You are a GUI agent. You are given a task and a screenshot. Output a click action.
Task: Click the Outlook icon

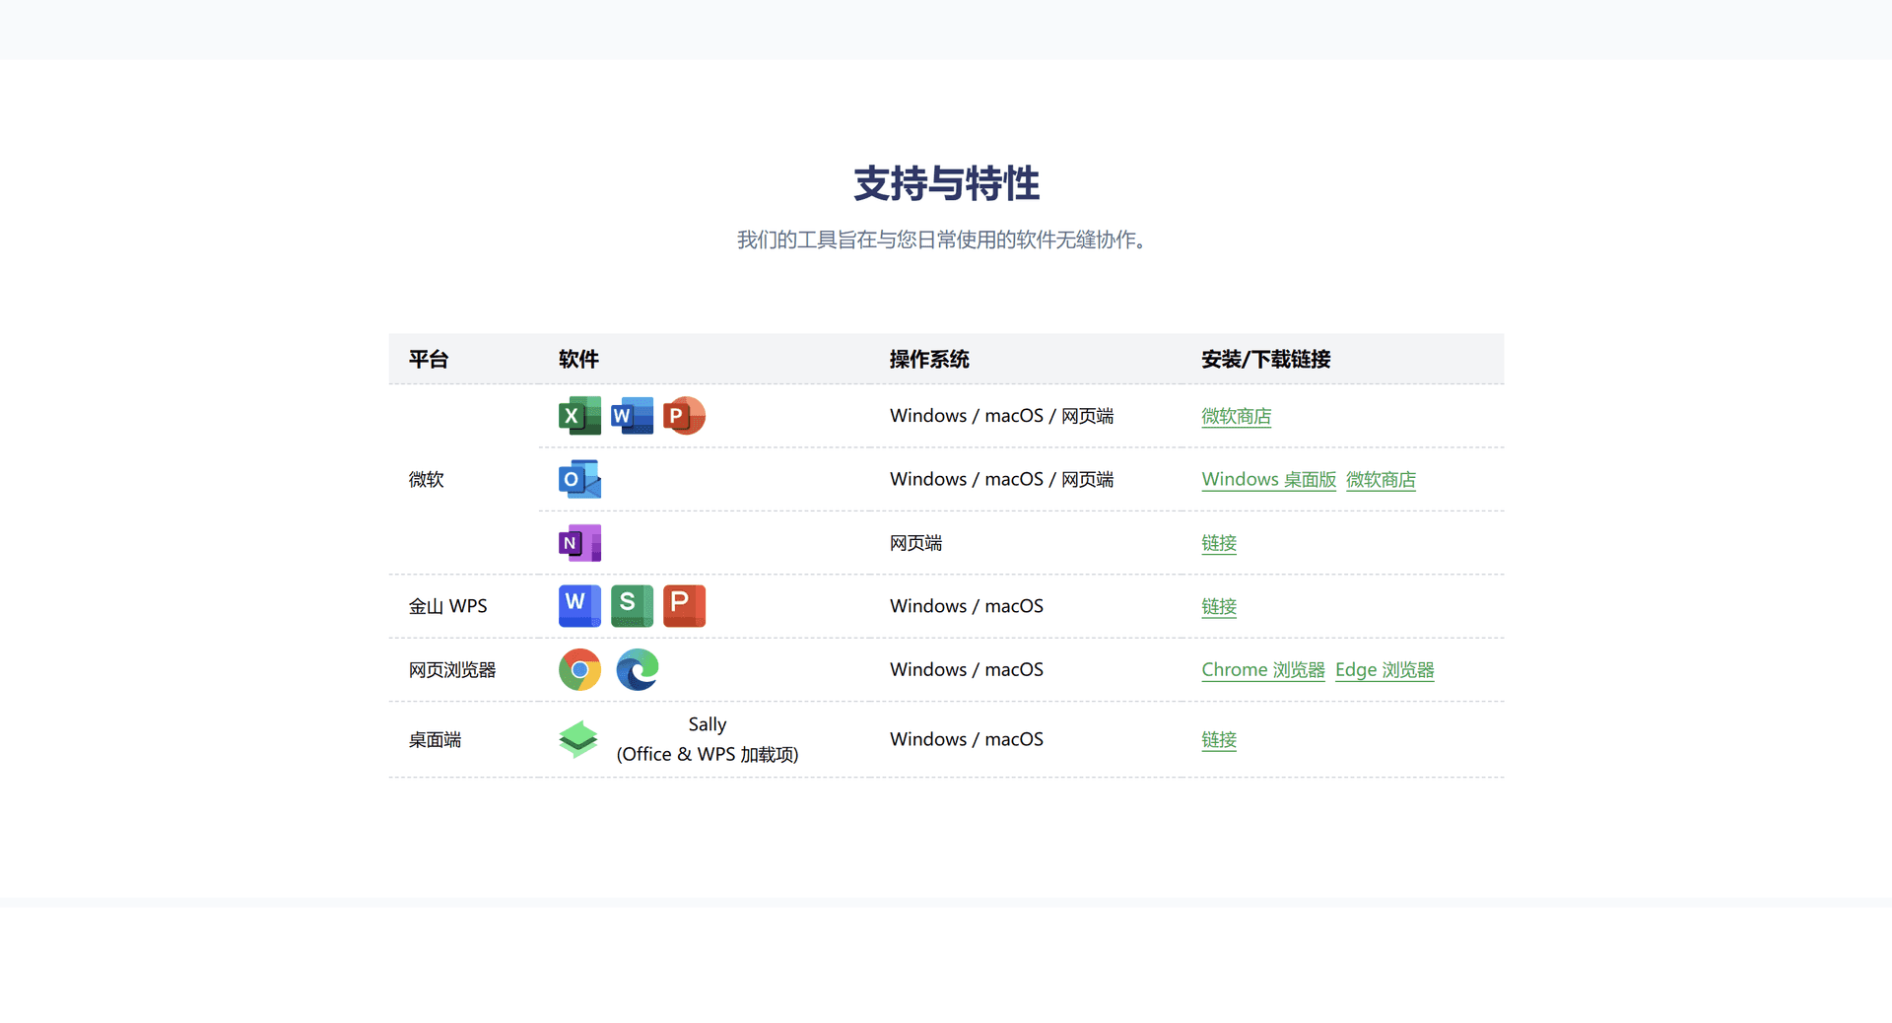tap(579, 479)
